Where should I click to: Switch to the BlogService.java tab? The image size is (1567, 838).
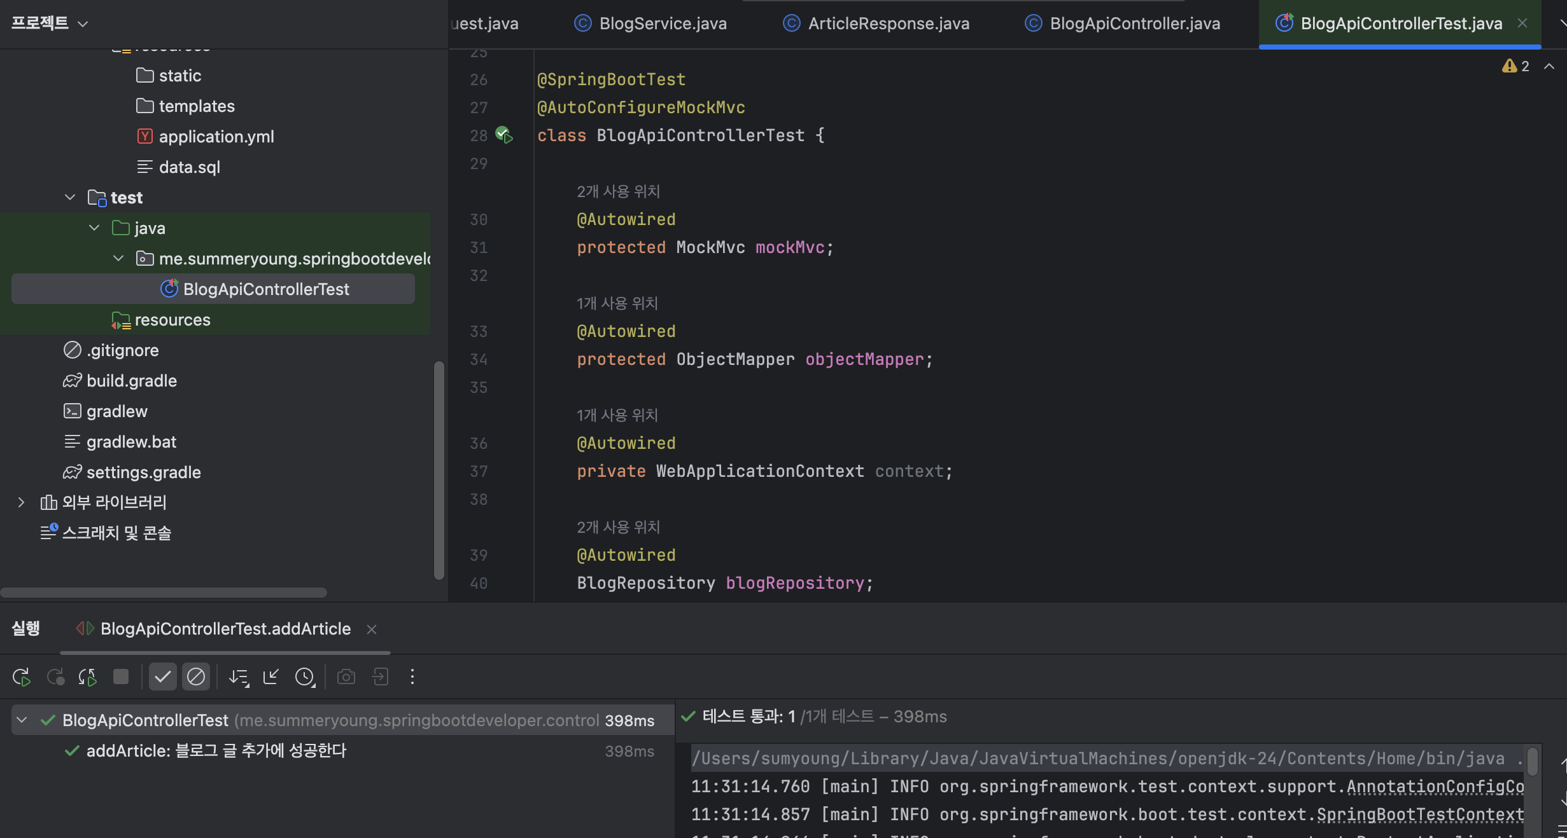[662, 24]
